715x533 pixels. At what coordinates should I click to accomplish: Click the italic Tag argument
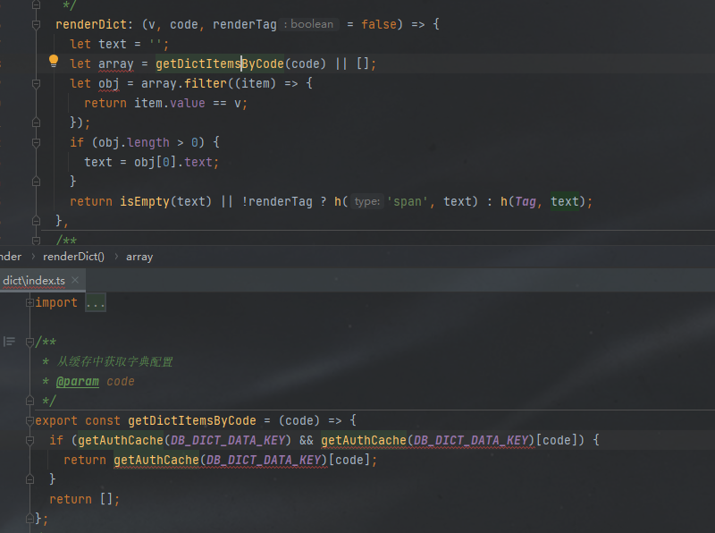pos(526,201)
